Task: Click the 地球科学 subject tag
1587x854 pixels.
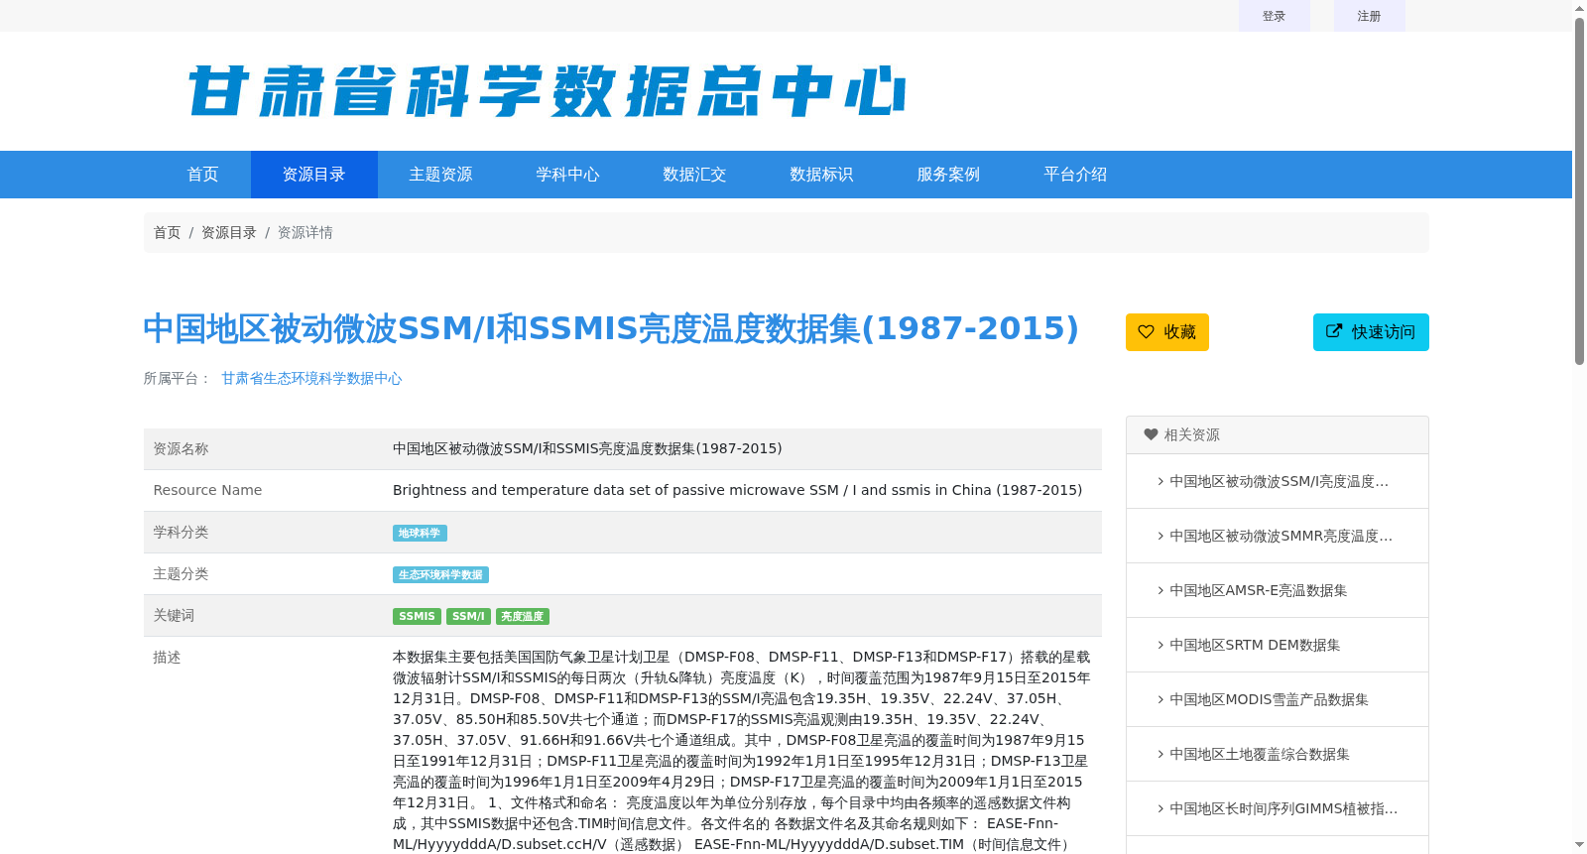Action: point(420,533)
